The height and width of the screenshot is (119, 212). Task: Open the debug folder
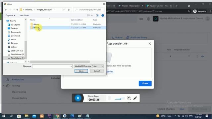(36, 24)
